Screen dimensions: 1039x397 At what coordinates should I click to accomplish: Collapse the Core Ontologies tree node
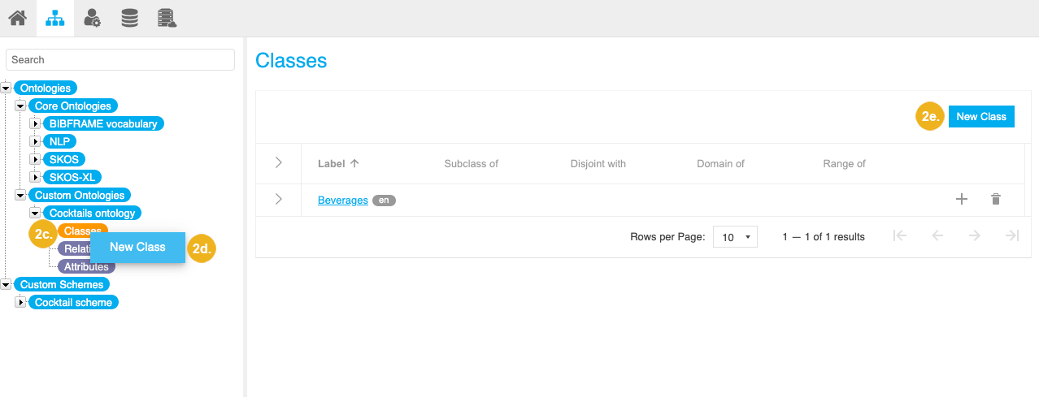20,106
